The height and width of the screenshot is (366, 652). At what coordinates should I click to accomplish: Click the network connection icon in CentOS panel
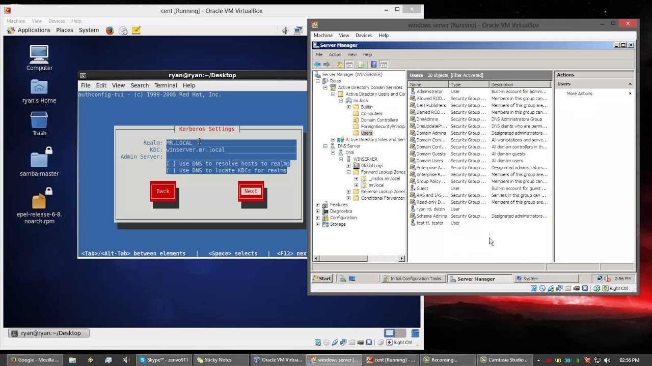(x=300, y=30)
